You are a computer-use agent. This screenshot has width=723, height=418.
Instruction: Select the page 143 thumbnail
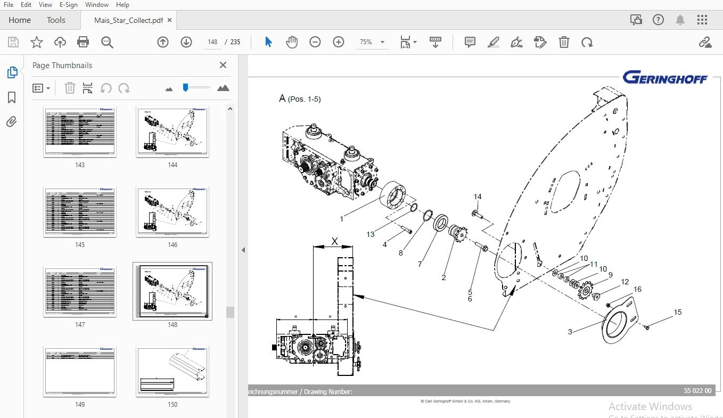pos(80,132)
